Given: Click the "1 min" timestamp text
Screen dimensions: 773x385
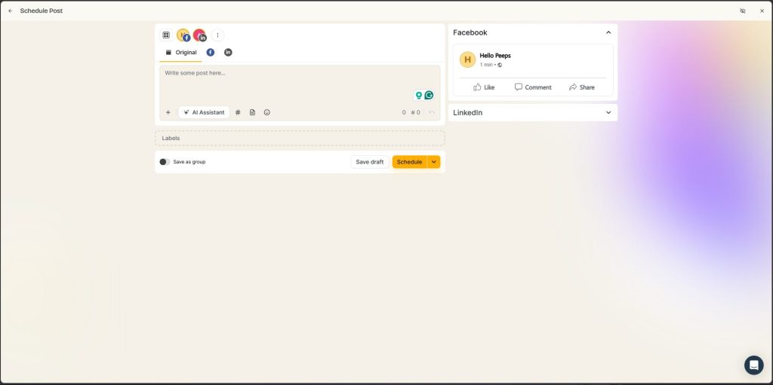Looking at the screenshot, I should [x=486, y=65].
